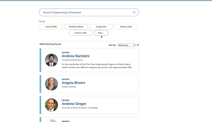Open Andrew Singer's profile link
212x122 pixels.
[74, 104]
